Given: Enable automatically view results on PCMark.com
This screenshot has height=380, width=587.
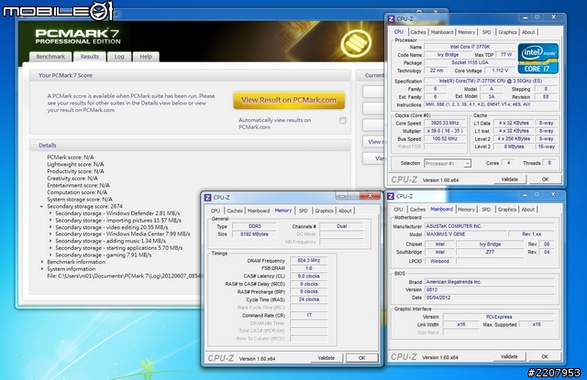Looking at the screenshot, I should pyautogui.click(x=342, y=120).
